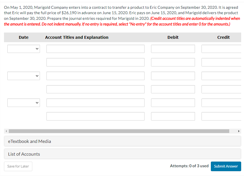Click the sixth row account title field

click(96, 116)
